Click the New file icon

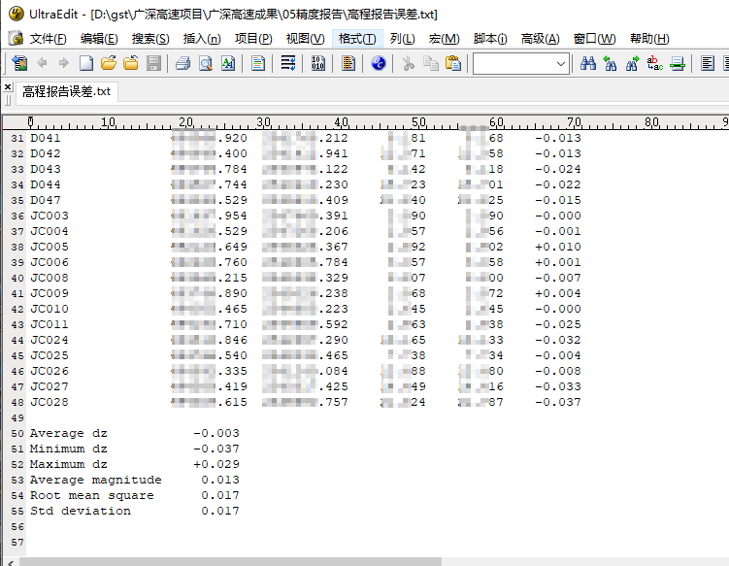point(86,64)
